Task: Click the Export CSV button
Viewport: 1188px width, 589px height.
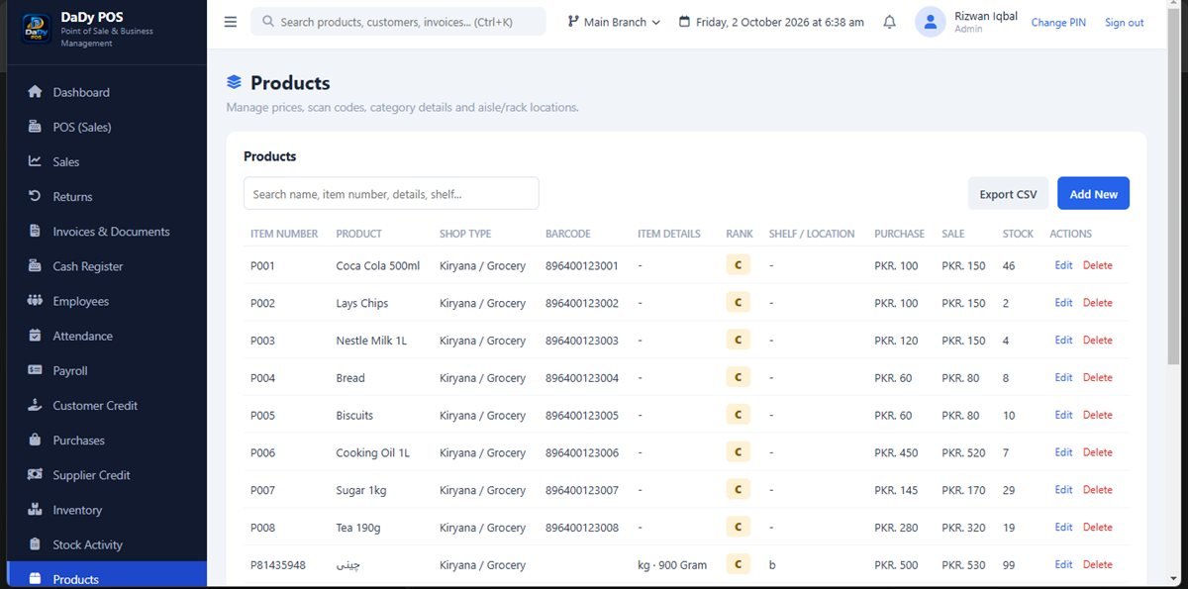Action: pos(1008,194)
